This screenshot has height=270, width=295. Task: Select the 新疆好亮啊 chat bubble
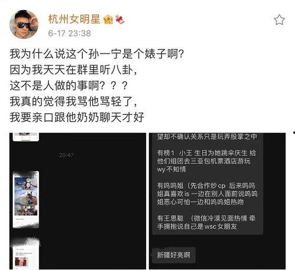tap(174, 255)
